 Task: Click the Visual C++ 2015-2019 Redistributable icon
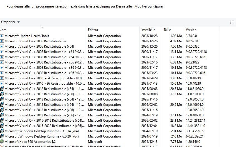(x=2, y=121)
